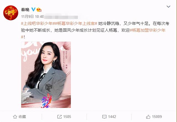Click the likes count 15009

tap(157, 117)
